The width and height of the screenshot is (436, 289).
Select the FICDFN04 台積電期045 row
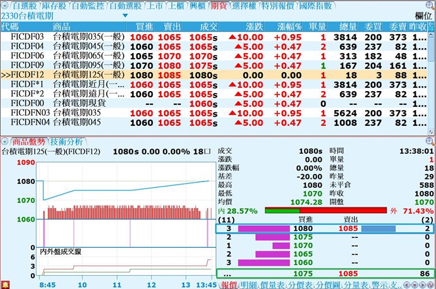point(214,123)
